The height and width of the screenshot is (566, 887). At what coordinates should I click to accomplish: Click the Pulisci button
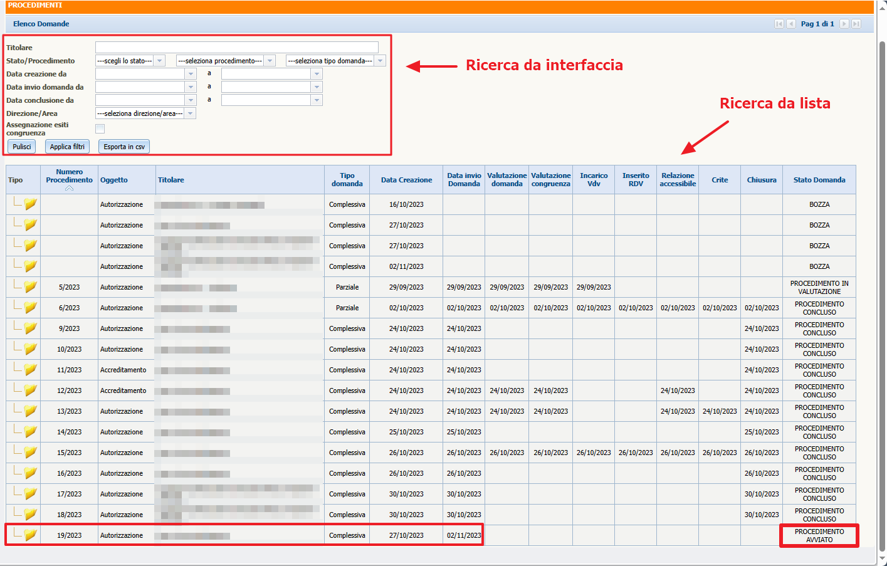(x=22, y=147)
